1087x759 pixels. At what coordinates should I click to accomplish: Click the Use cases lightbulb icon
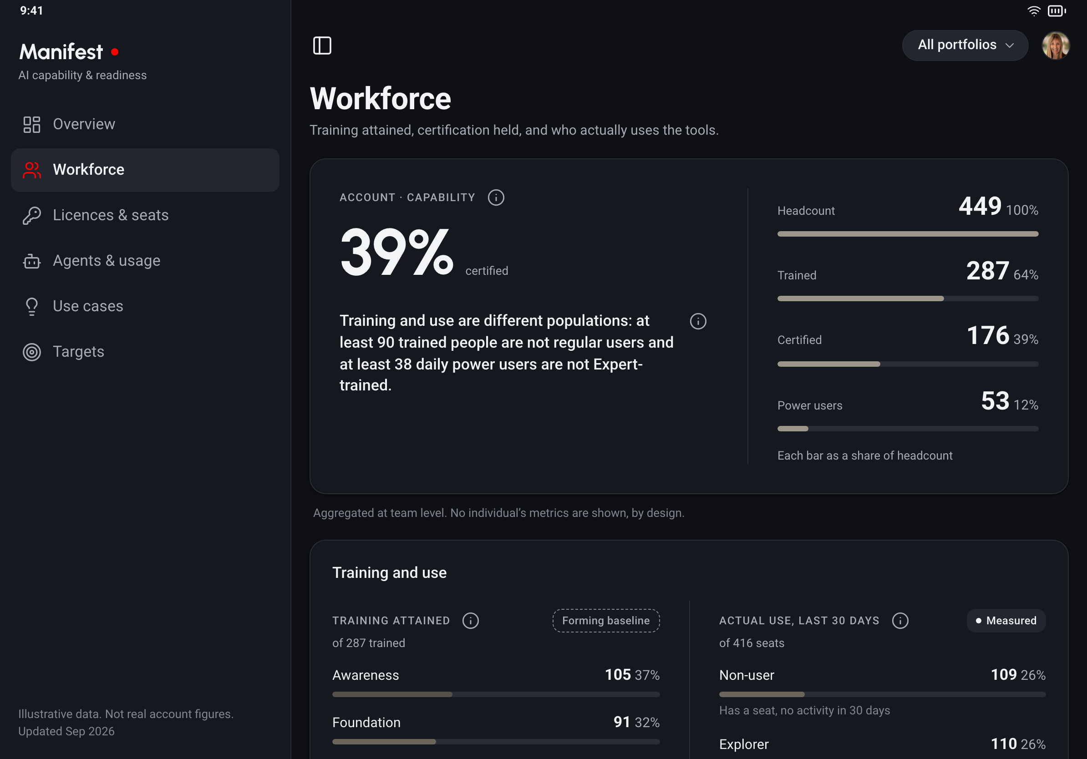[32, 306]
